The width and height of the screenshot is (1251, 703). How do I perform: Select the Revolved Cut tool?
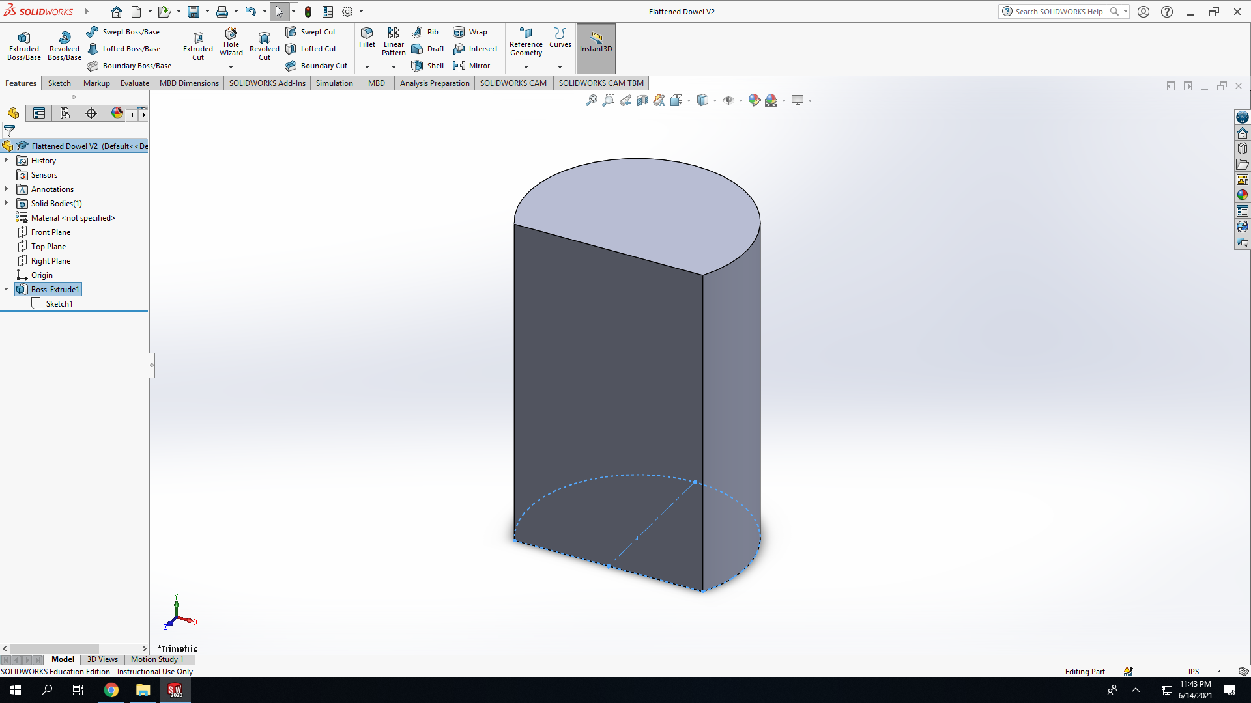click(265, 46)
